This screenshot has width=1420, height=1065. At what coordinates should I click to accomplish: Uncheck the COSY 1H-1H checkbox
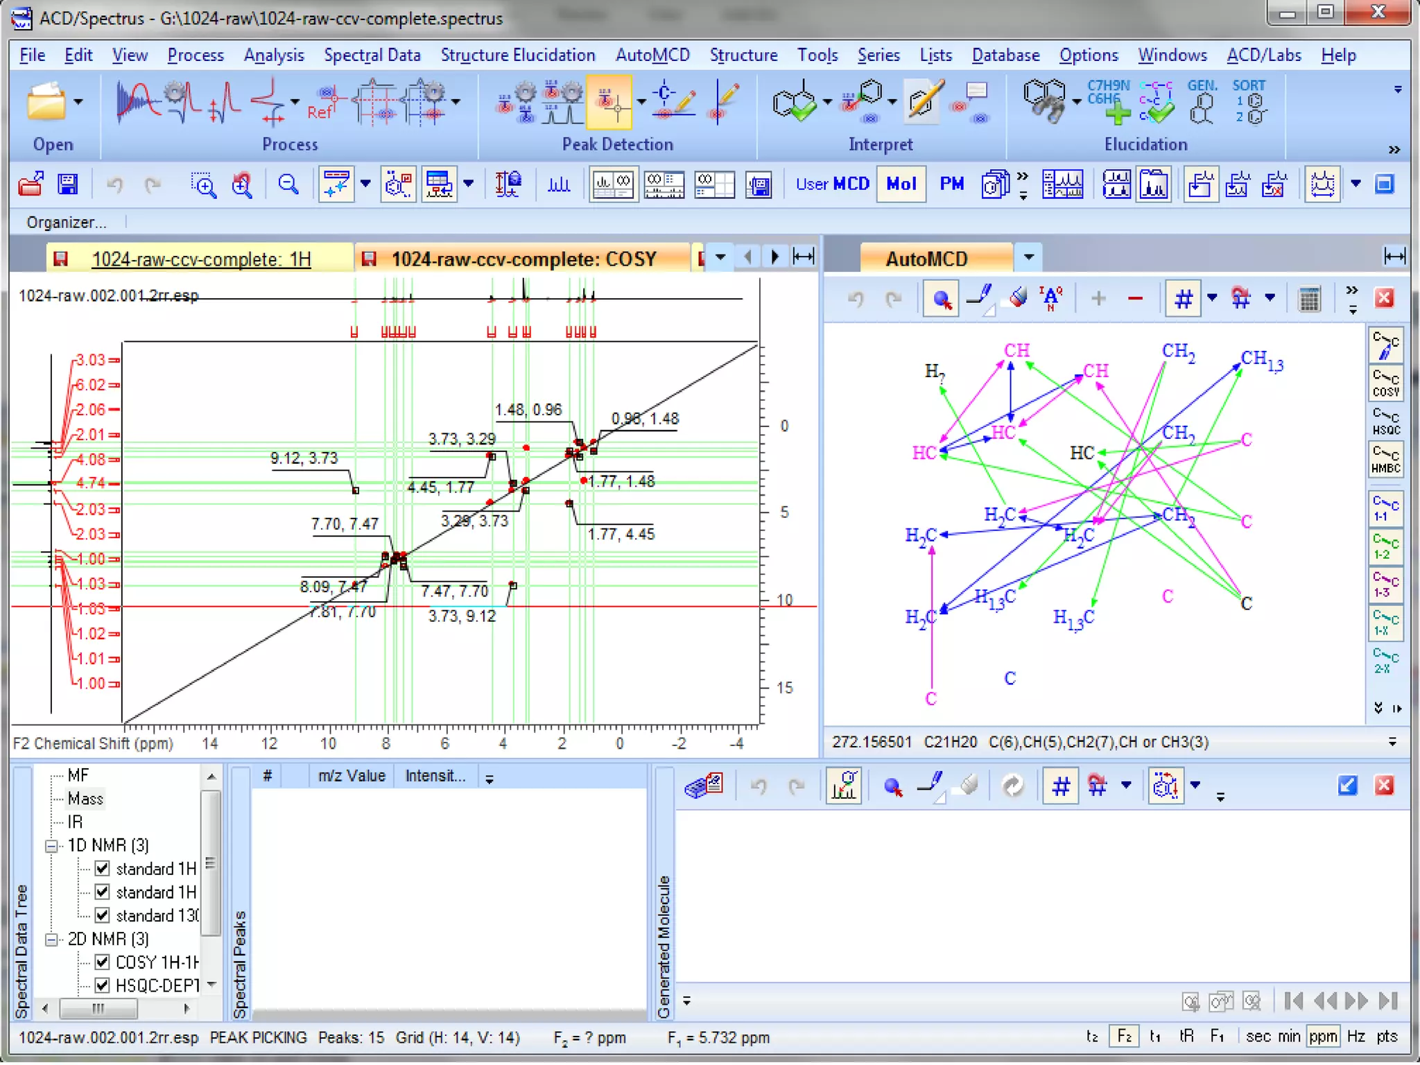103,962
